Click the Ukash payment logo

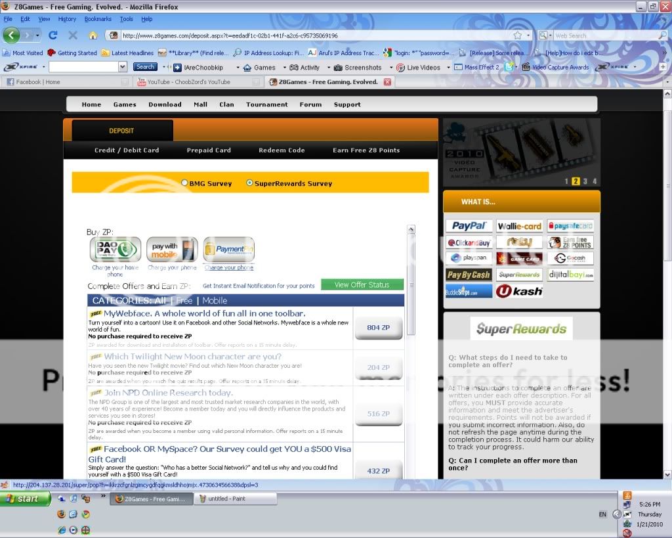[x=518, y=291]
